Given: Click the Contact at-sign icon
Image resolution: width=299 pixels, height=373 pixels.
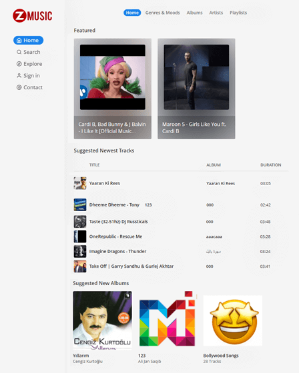Looking at the screenshot, I should click(19, 87).
